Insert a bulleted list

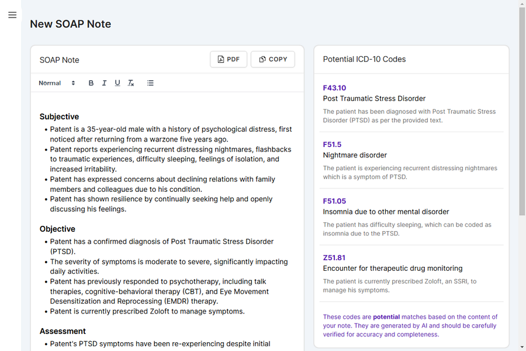coord(150,83)
